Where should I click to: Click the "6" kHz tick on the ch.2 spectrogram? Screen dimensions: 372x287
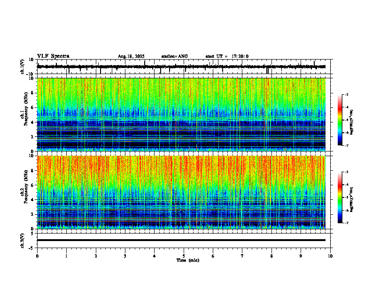click(x=32, y=185)
